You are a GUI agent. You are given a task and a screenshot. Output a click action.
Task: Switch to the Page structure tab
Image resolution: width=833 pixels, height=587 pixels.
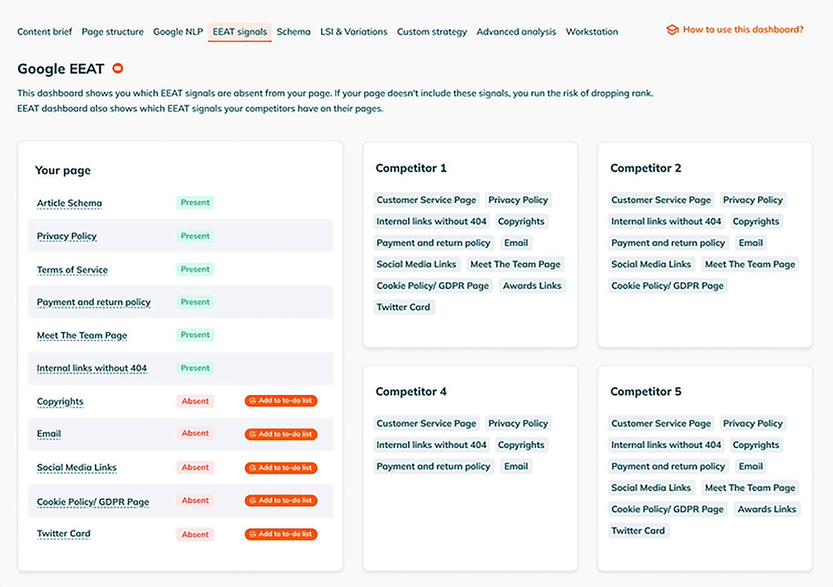(x=113, y=32)
